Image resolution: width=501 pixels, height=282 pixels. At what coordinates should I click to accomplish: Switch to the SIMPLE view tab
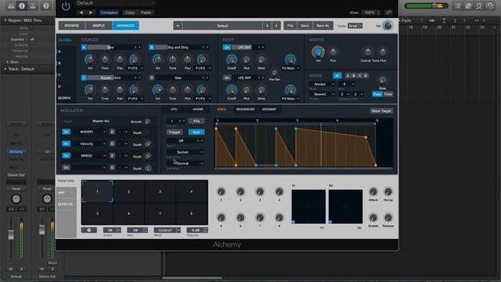click(99, 26)
